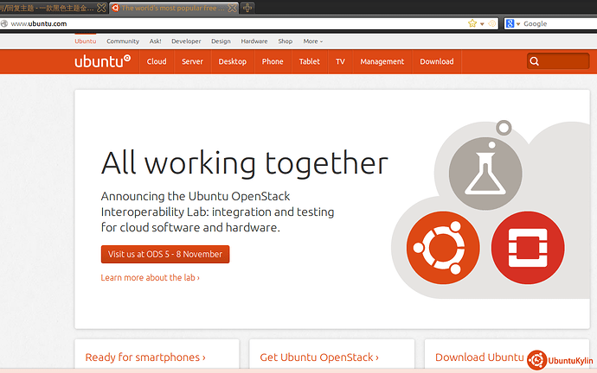
Task: Click the Google search engine icon
Action: coord(510,23)
